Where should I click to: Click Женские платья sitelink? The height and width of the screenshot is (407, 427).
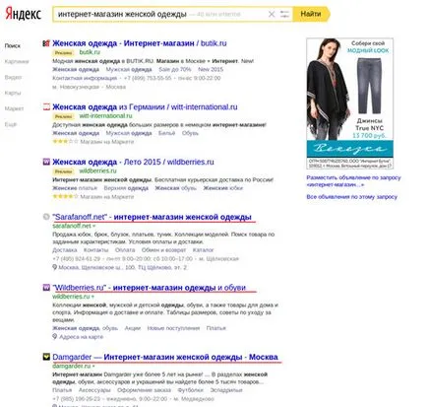(75, 188)
